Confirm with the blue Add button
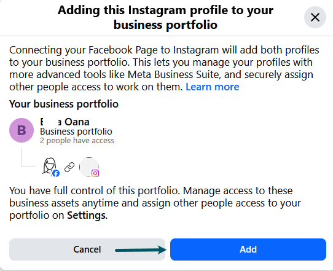The image size is (333, 271). [x=248, y=249]
